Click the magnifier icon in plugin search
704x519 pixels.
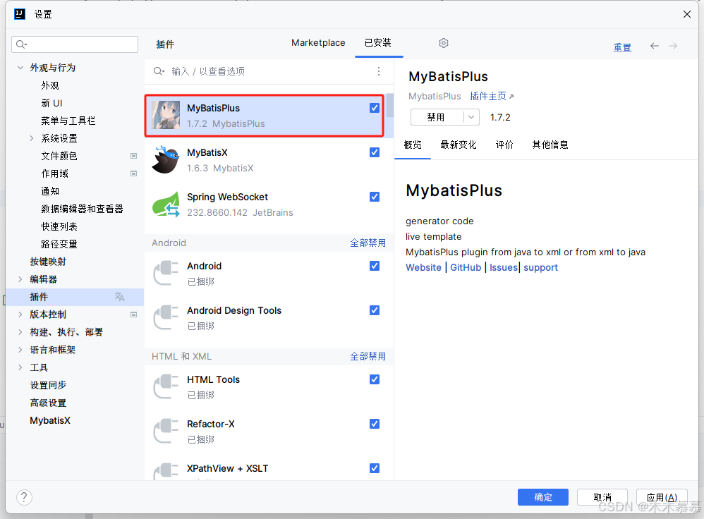(159, 71)
